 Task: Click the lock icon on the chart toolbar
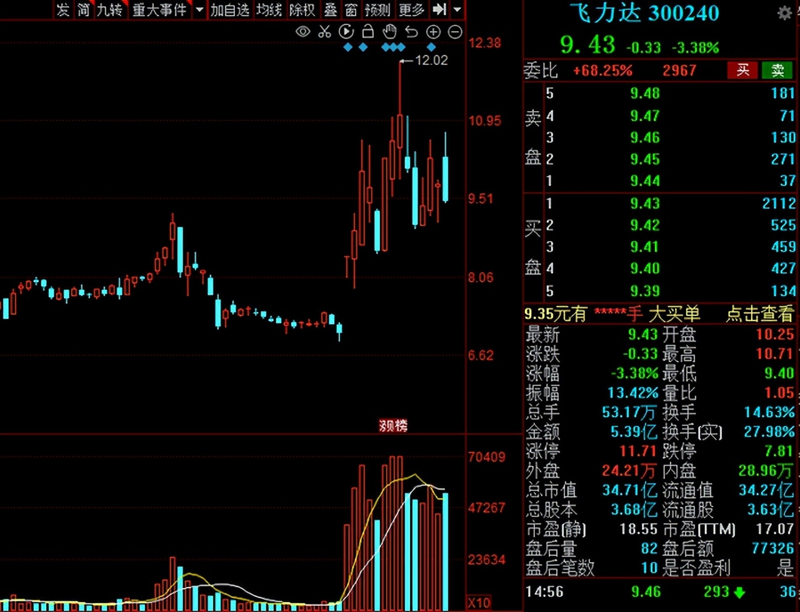367,32
